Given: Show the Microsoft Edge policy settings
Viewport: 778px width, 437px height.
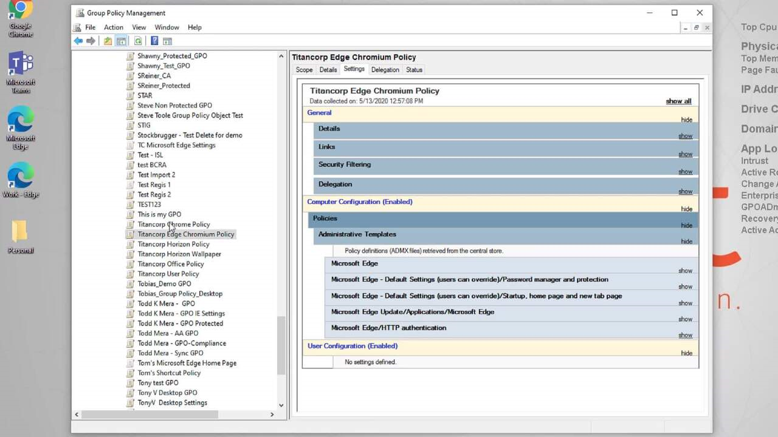Looking at the screenshot, I should (685, 270).
